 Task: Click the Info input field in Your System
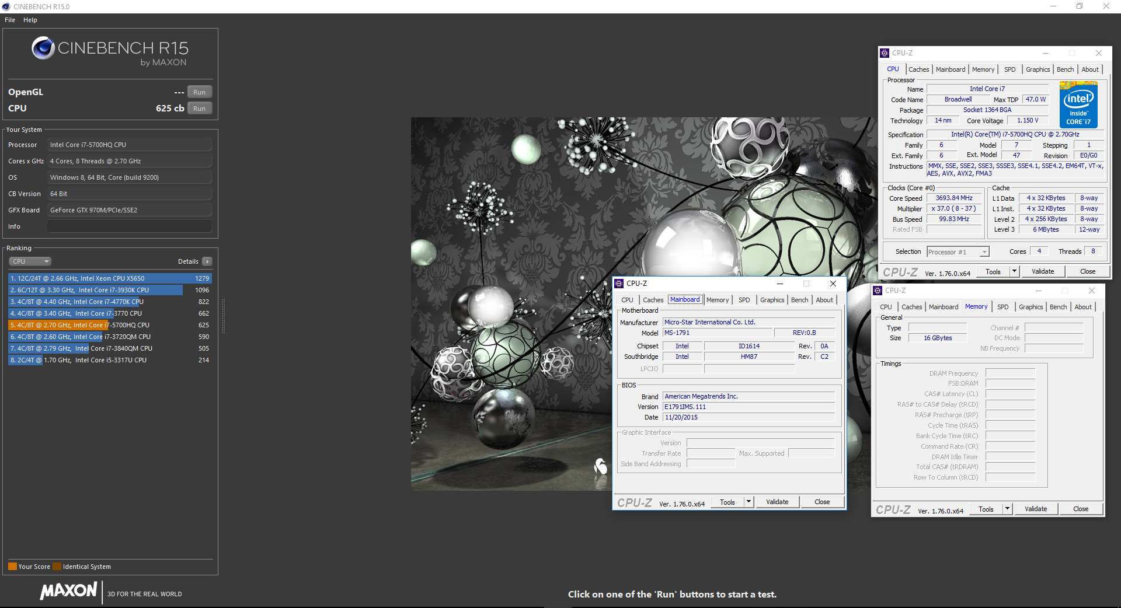(130, 226)
